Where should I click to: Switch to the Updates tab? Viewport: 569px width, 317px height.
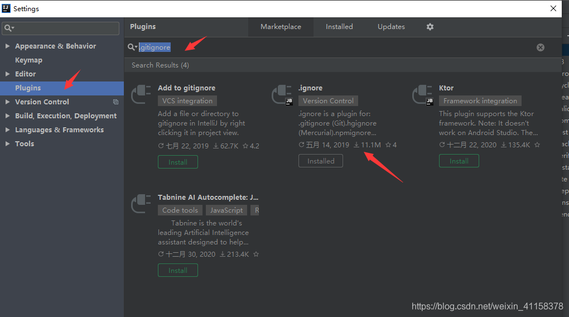[391, 27]
